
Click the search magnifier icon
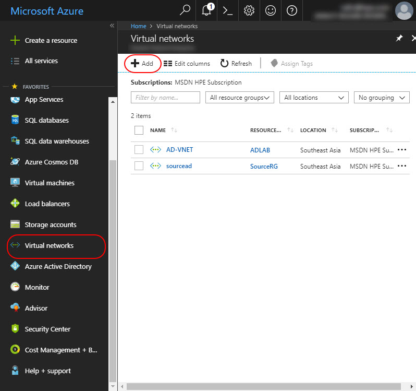point(185,10)
